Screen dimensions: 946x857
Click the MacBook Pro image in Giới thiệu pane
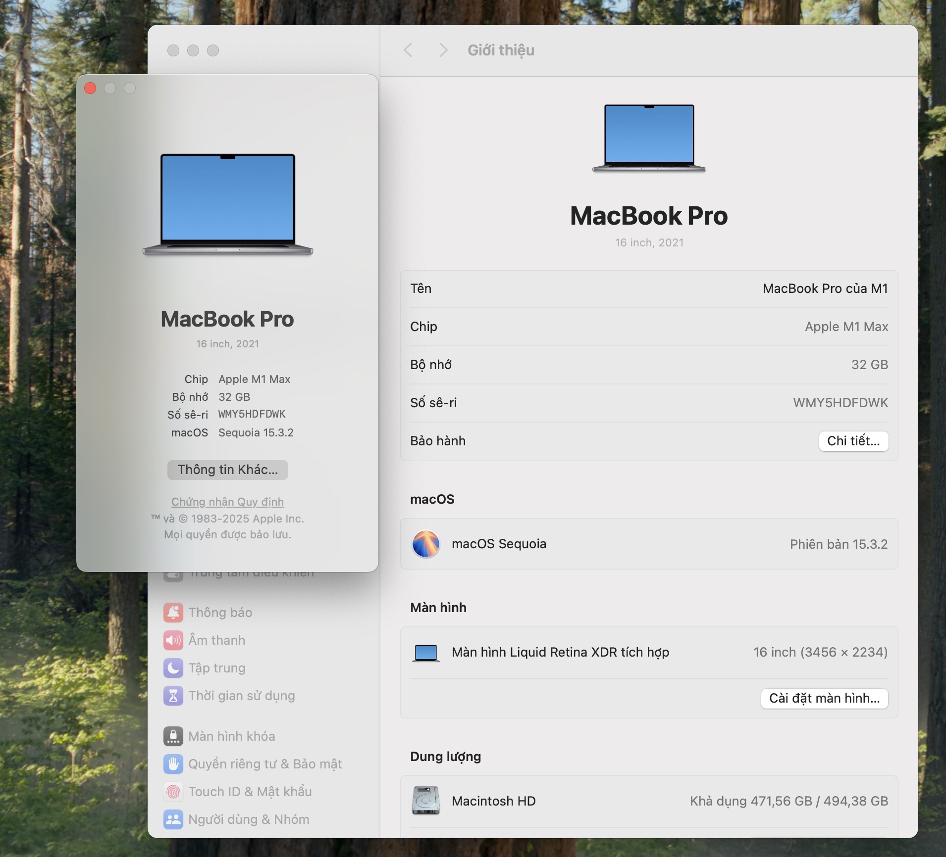649,138
